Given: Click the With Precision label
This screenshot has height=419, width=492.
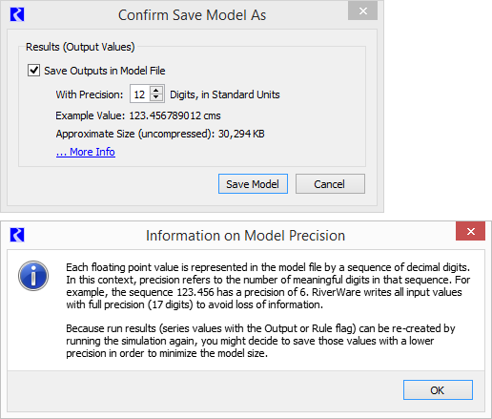Looking at the screenshot, I should click(90, 94).
